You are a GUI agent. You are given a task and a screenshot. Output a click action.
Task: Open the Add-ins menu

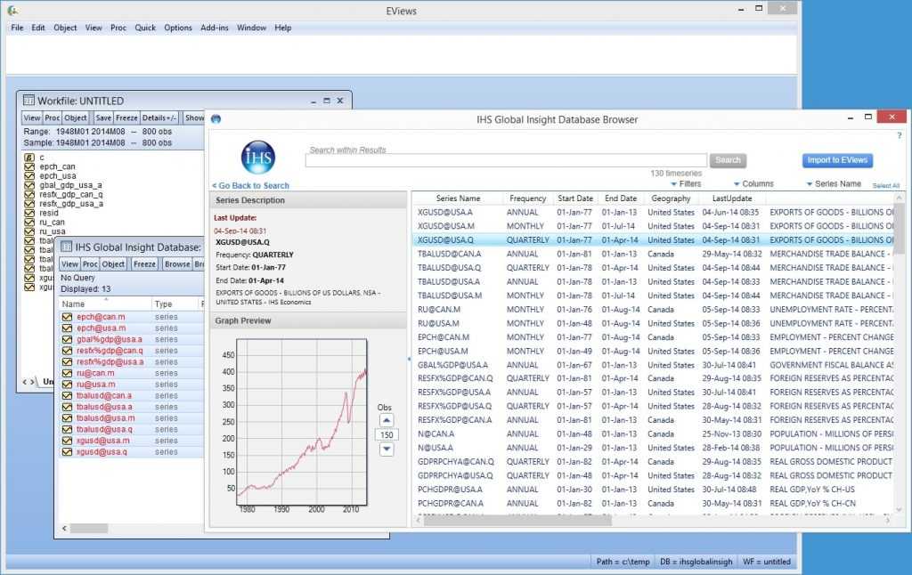[x=214, y=28]
